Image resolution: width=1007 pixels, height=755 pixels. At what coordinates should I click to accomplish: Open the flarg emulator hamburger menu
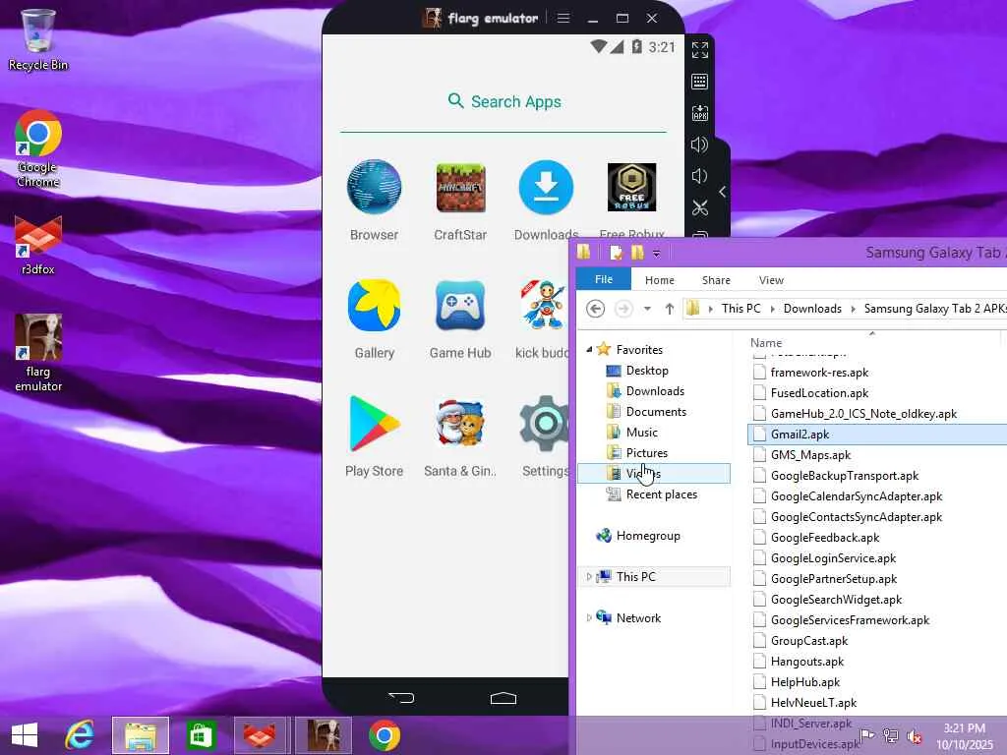click(x=563, y=18)
